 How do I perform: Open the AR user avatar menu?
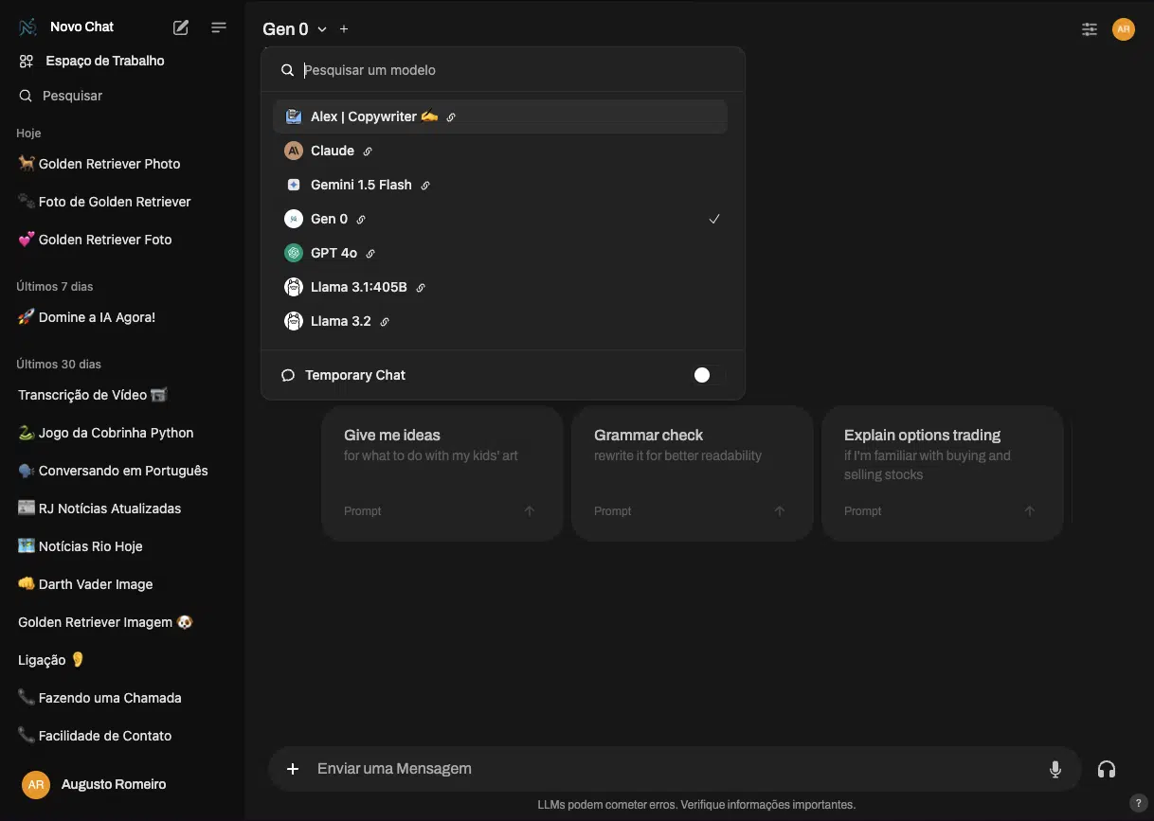(x=1124, y=29)
